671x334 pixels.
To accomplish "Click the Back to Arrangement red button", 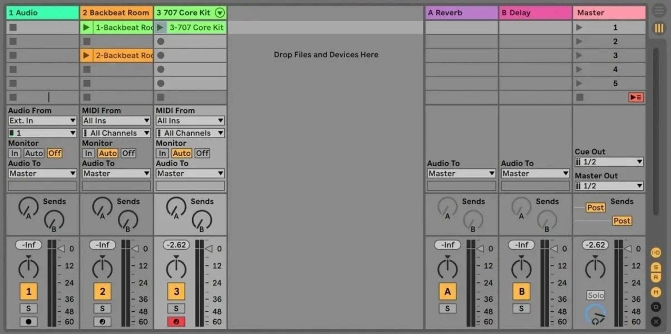I will pos(636,97).
